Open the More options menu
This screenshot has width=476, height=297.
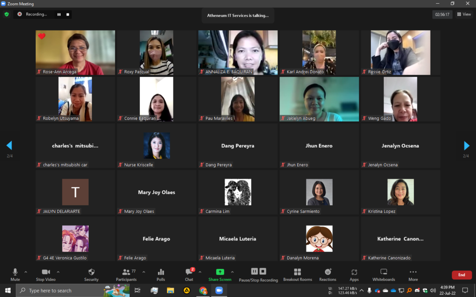click(x=413, y=272)
